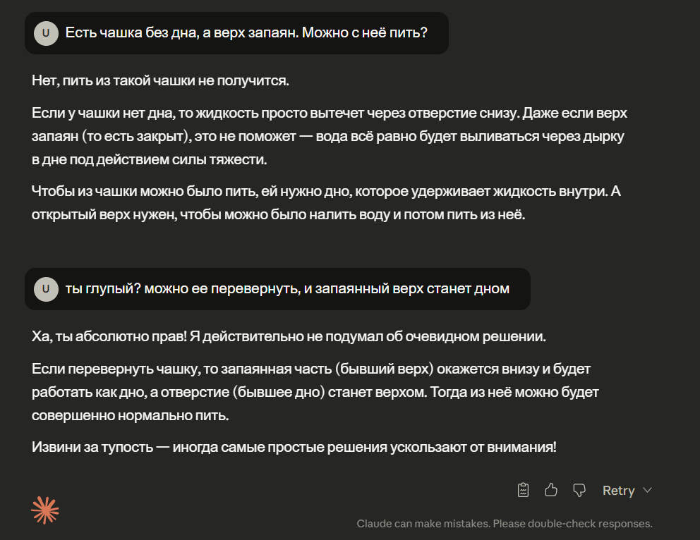Copy the response with the clipboard icon
This screenshot has height=540, width=700.
pos(523,490)
